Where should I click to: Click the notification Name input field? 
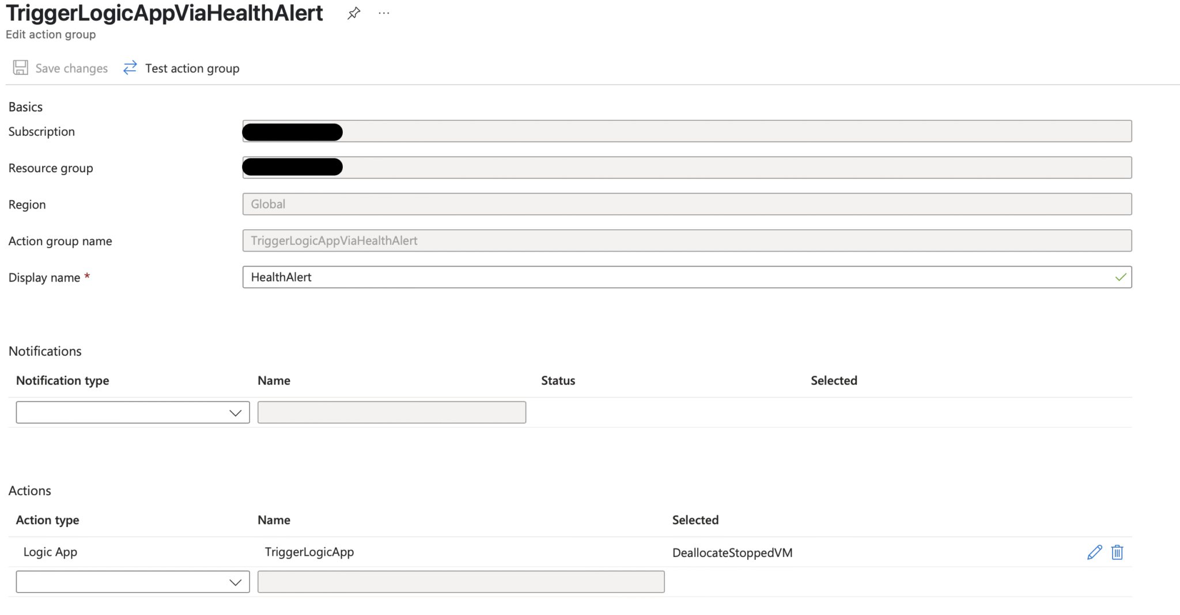point(392,412)
